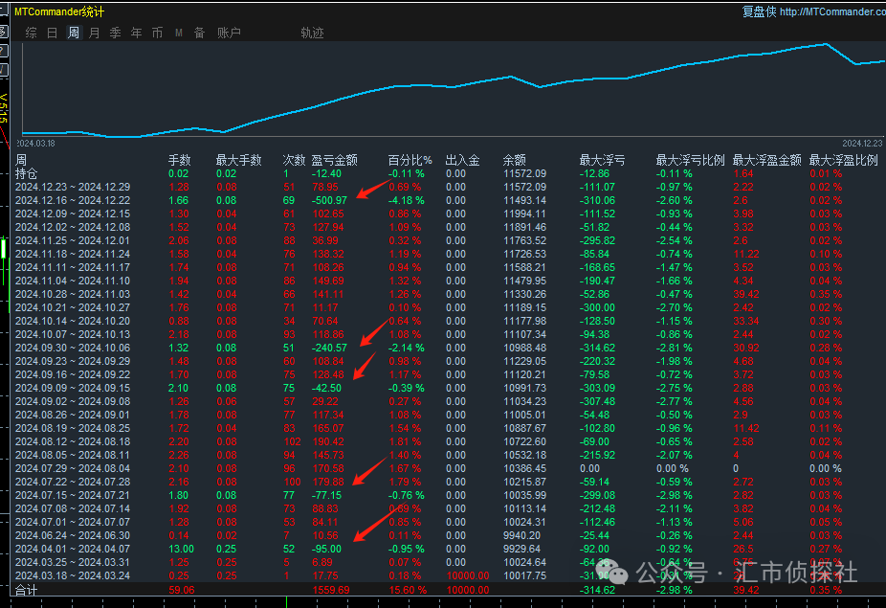Image resolution: width=886 pixels, height=608 pixels.
Task: Click the balance value 9940.20
Action: (522, 535)
